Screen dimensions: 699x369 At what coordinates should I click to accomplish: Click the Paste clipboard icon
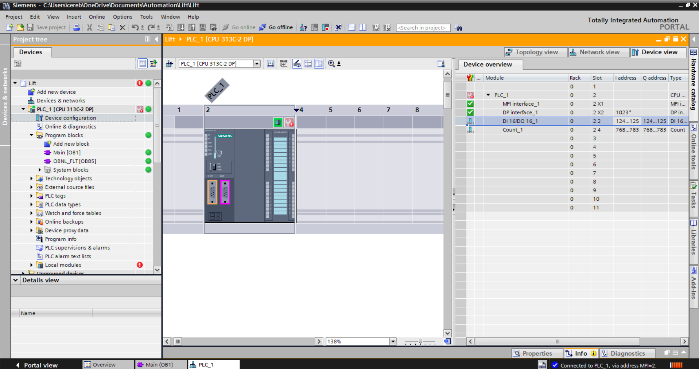tap(111, 27)
